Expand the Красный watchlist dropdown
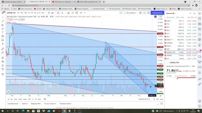This screenshot has width=202, height=113. click(x=175, y=13)
